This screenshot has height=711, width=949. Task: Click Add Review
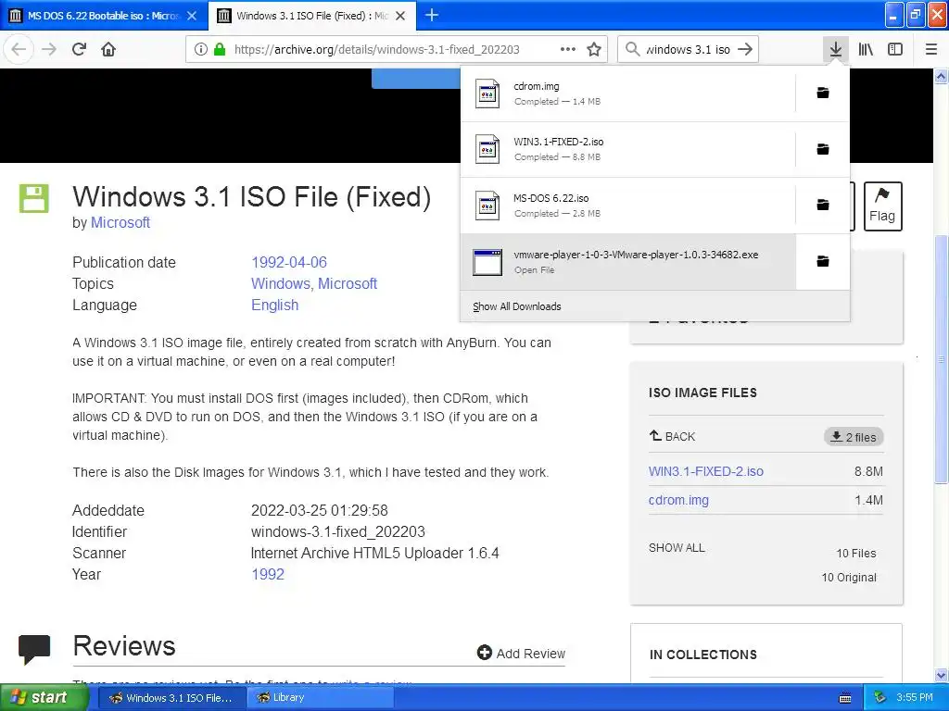[521, 653]
